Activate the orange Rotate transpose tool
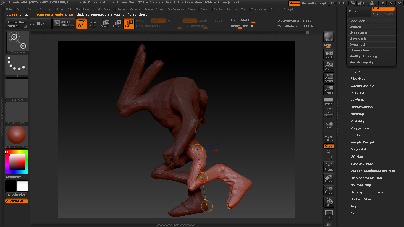This screenshot has height=227, width=404. pyautogui.click(x=129, y=24)
